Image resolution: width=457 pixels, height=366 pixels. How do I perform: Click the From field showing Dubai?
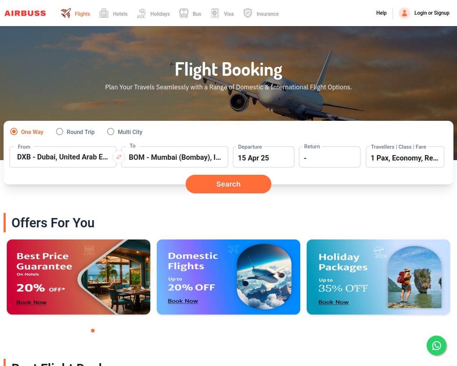(63, 157)
